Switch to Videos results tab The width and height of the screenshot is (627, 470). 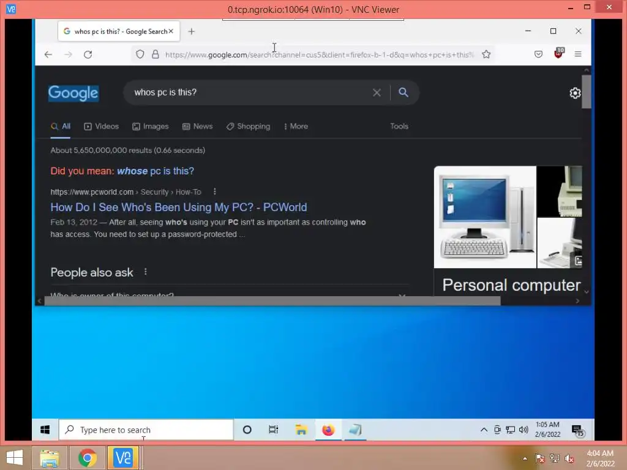coord(102,126)
